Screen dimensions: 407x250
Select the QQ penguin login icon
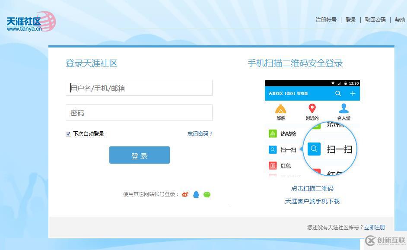point(196,194)
